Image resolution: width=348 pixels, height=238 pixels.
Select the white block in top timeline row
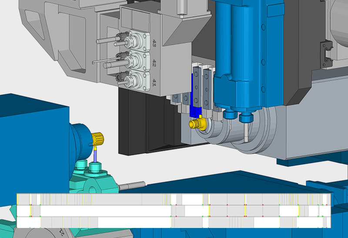[191, 199]
